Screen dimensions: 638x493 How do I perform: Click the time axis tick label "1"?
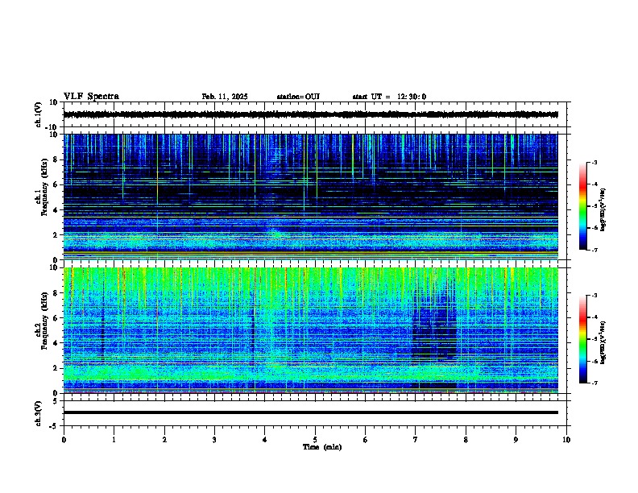114,440
